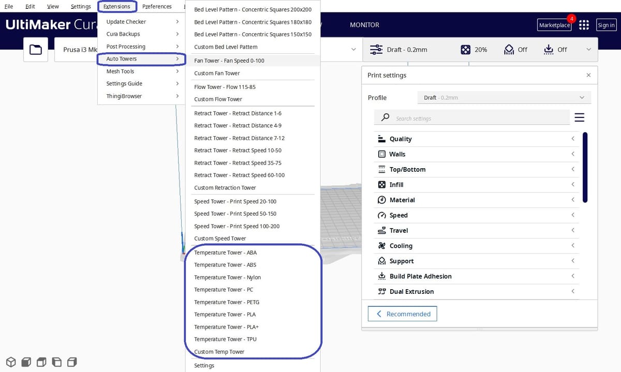Screen dimensions: 621x372
Task: Open the settings visibility hamburger menu
Action: click(580, 117)
